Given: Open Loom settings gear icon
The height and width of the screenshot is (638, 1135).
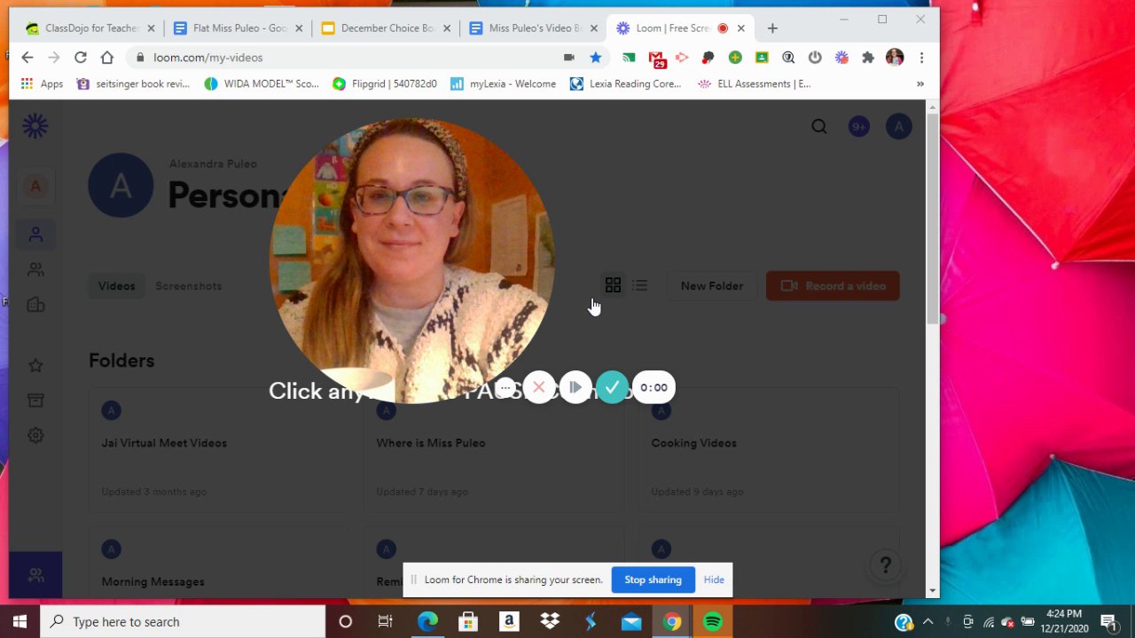Looking at the screenshot, I should click(35, 435).
